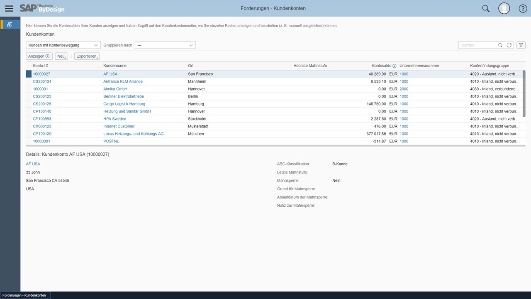The image size is (531, 299).
Task: Open account ID CP100140
Action: pyautogui.click(x=42, y=111)
